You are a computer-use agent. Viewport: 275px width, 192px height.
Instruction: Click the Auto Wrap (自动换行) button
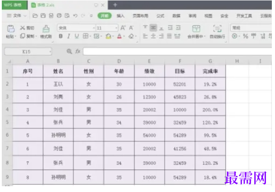(x=217, y=32)
